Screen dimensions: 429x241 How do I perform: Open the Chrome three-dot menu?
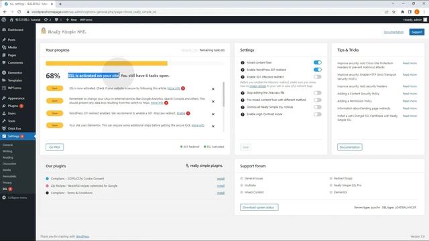coord(424,12)
